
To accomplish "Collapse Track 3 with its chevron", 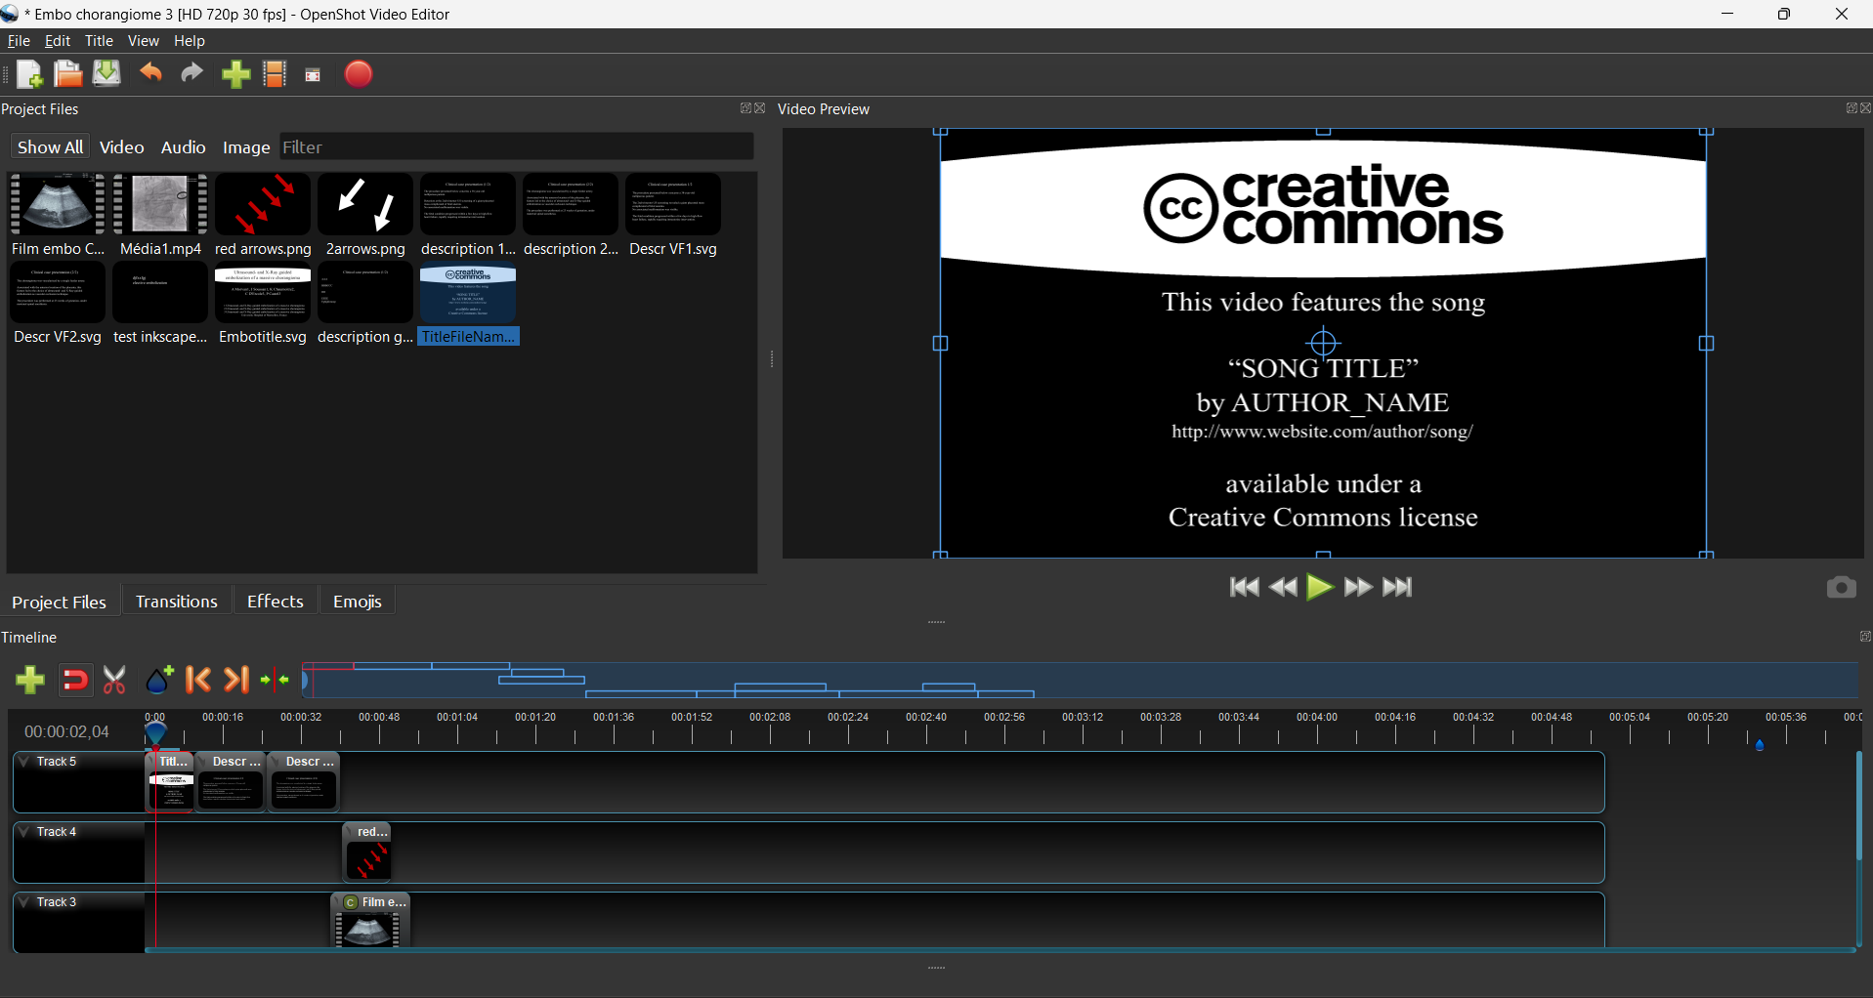I will pyautogui.click(x=22, y=901).
